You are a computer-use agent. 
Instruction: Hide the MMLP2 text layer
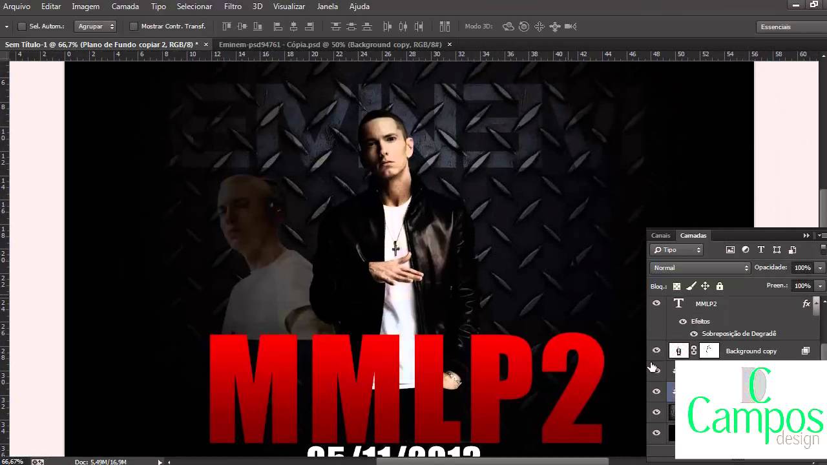[656, 304]
